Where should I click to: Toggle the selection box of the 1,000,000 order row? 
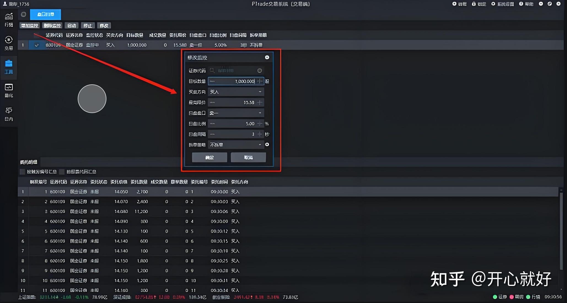click(36, 45)
